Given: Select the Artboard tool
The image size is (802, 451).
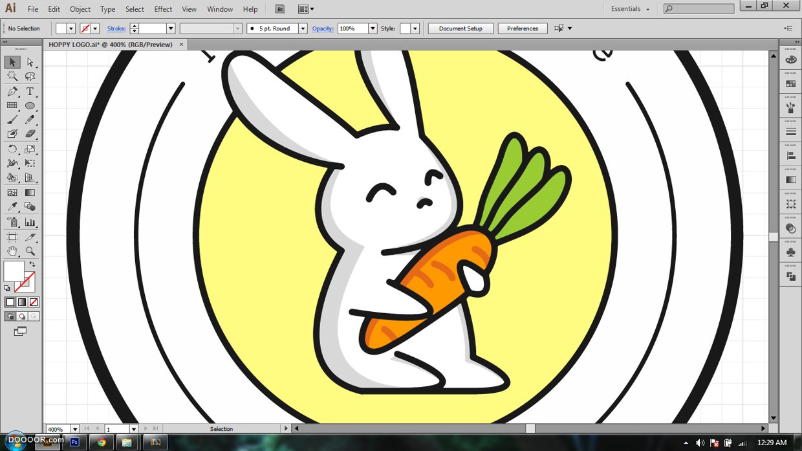Looking at the screenshot, I should pyautogui.click(x=12, y=237).
